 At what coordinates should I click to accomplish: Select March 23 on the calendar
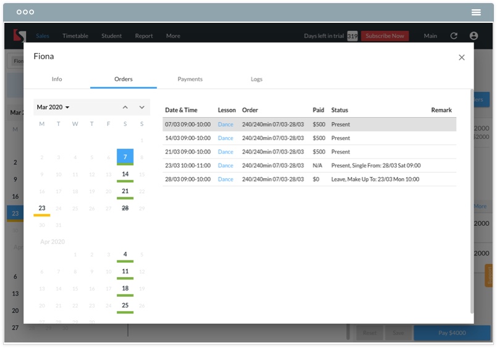point(42,209)
